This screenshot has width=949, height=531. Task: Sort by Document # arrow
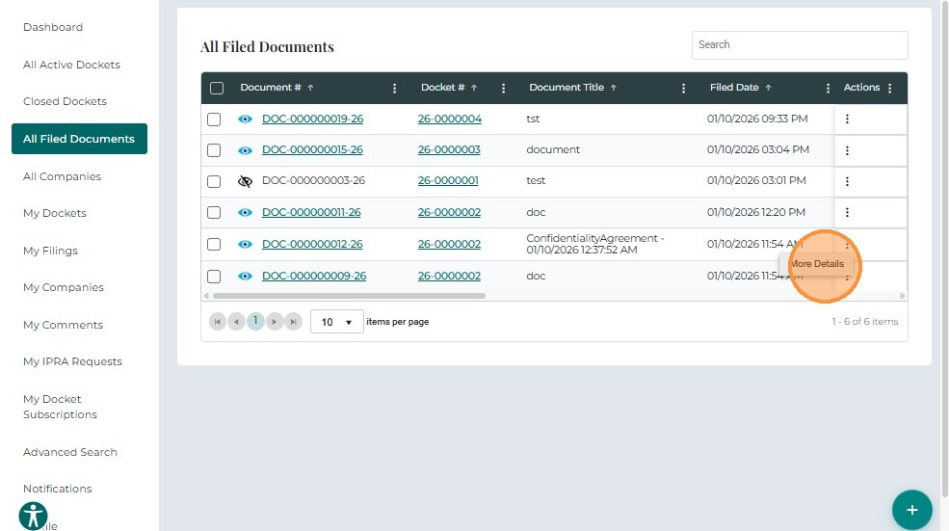[x=310, y=88]
